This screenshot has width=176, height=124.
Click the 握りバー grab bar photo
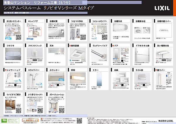pos(159,79)
